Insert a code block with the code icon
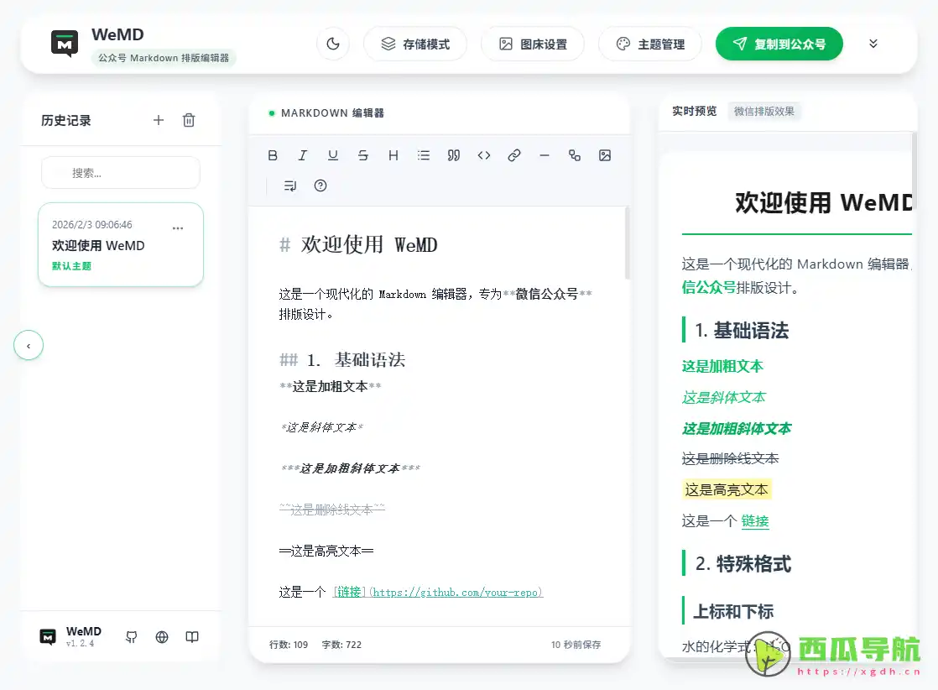 click(483, 155)
